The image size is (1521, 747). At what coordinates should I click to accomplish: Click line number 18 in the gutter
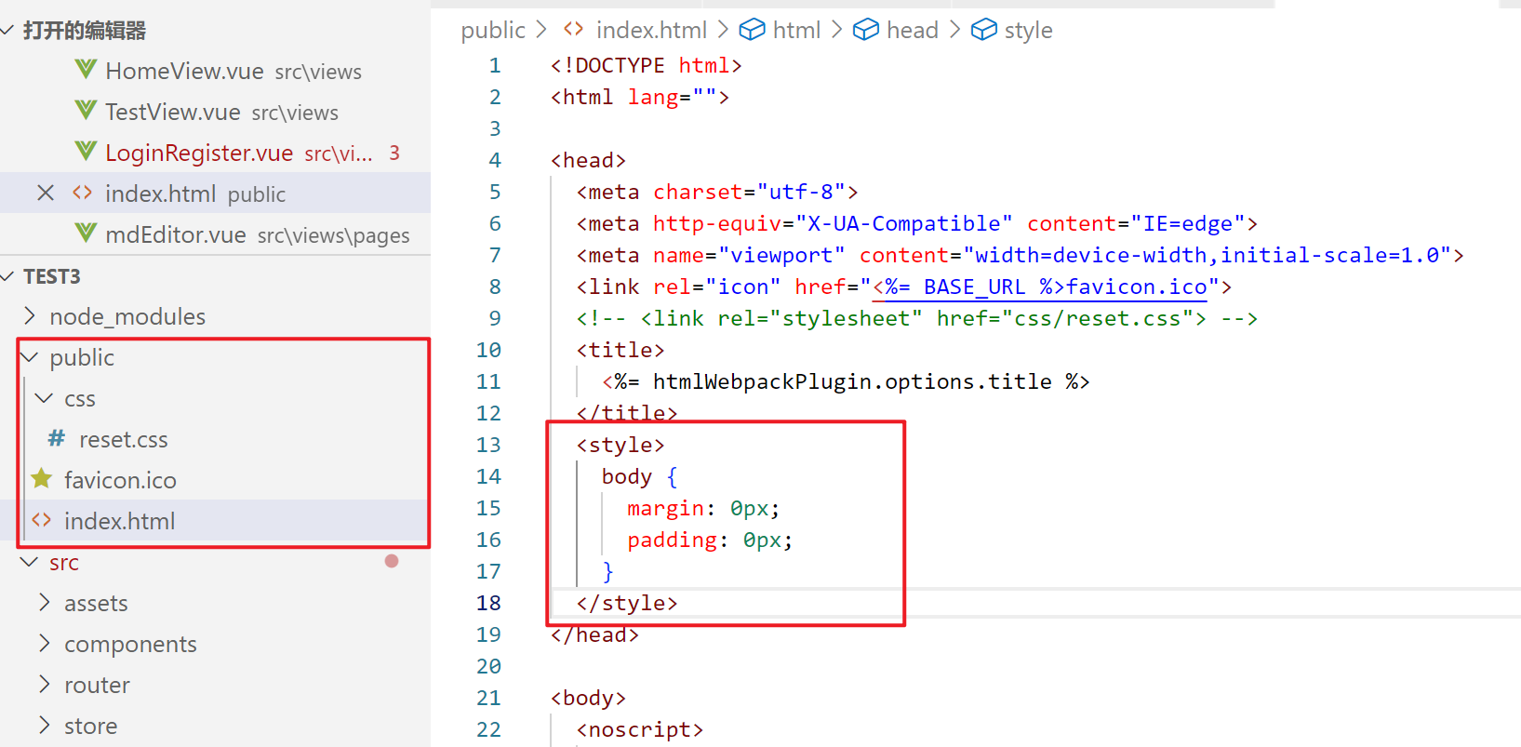488,603
